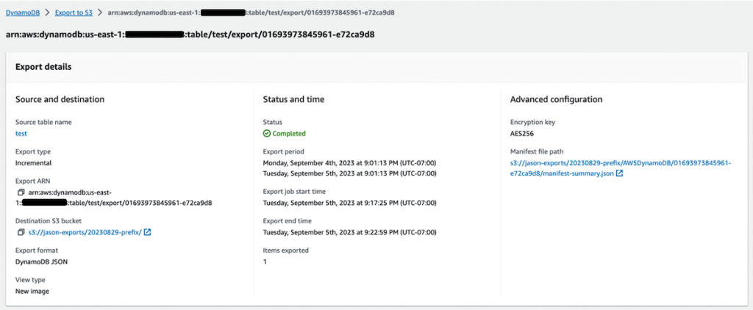Click the 'Export end time' label
Viewport: 753px width, 310px height.
point(288,220)
